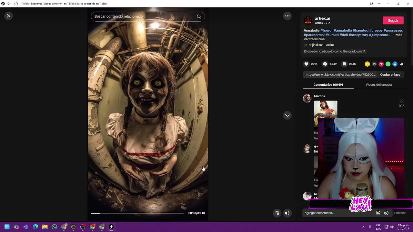Screen dimensions: 413x232
Task: Close the TikTok video viewer
Action: tap(9, 16)
